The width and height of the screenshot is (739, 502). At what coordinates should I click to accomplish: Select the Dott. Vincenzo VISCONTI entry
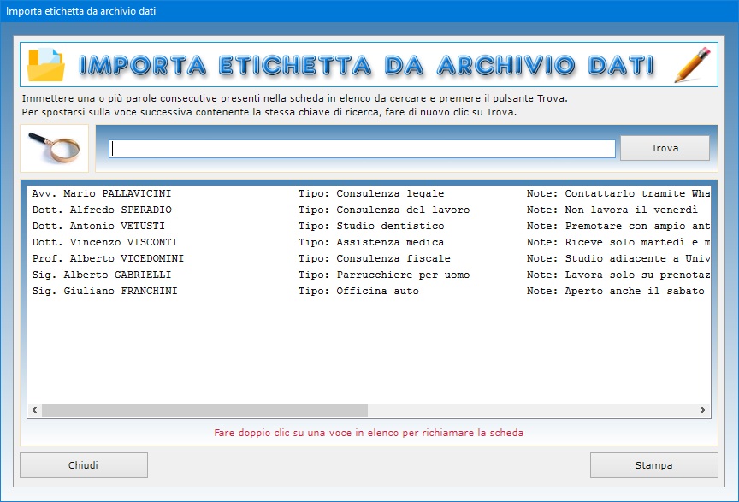104,243
